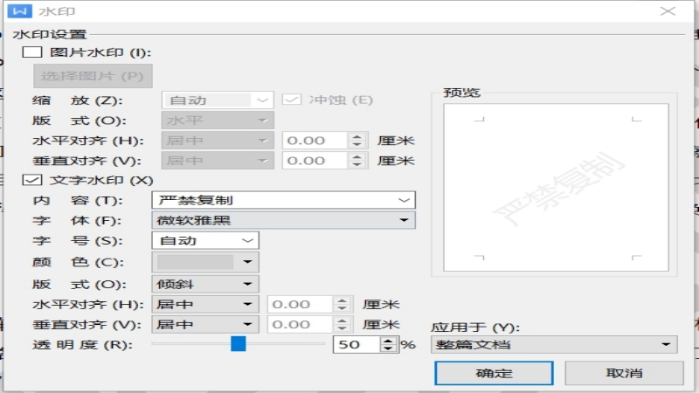Click the 确定 button to confirm
Screen dimensions: 699x393
click(495, 373)
